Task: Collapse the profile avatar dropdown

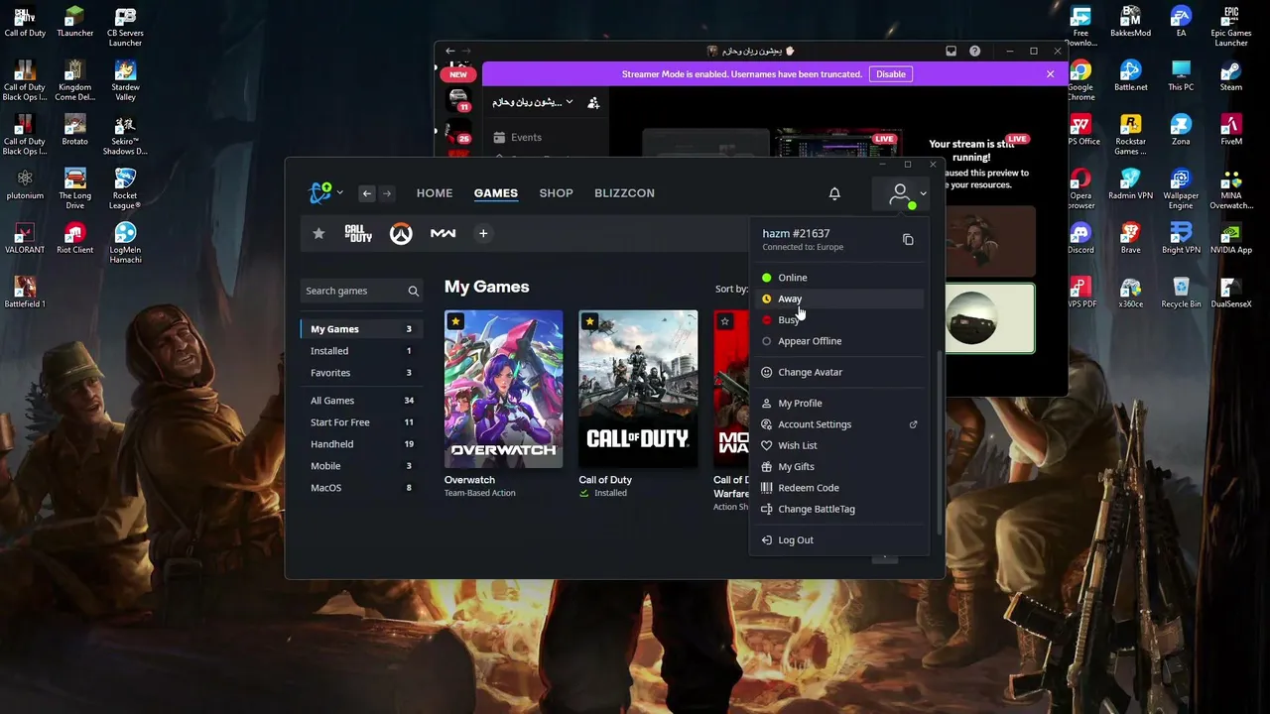Action: pyautogui.click(x=903, y=194)
